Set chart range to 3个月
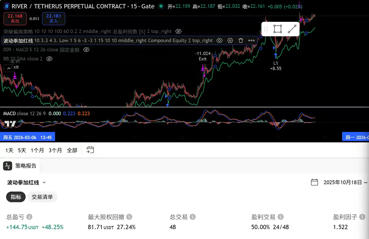 pyautogui.click(x=55, y=150)
